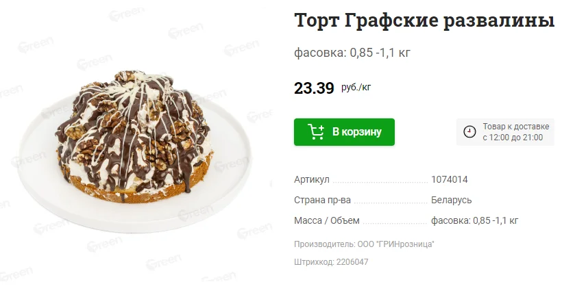Click the delivery hours с 12:00 до 21:00
This screenshot has width=575, height=297.
(x=513, y=138)
